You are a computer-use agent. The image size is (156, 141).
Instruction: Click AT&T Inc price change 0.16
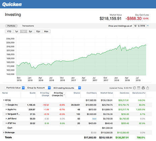[x=47, y=124]
